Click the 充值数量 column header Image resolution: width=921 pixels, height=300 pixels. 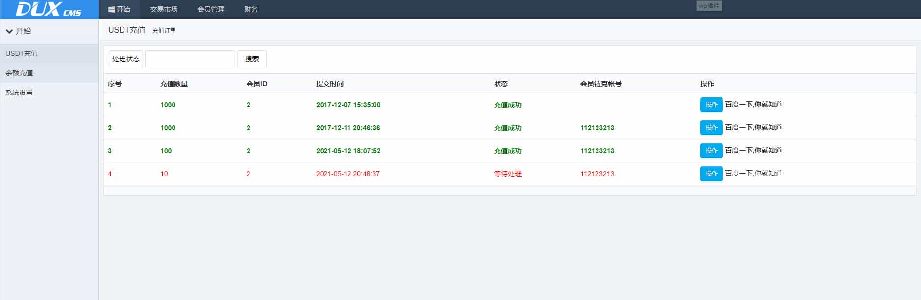(174, 84)
